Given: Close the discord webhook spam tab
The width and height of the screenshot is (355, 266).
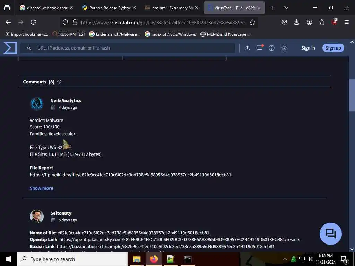Looking at the screenshot, I should point(71,8).
